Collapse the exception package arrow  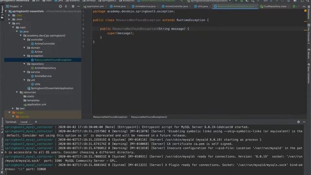tap(24, 56)
